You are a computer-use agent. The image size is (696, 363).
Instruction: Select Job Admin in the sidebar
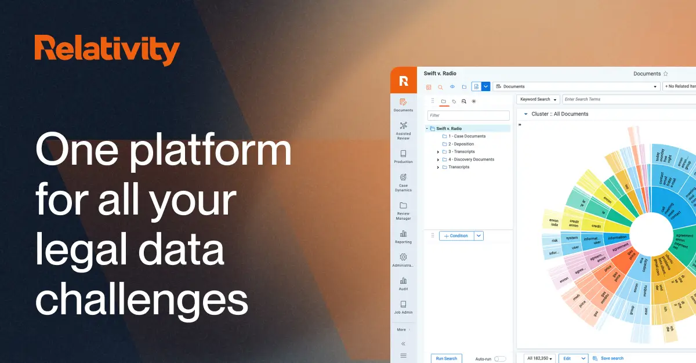coord(403,308)
